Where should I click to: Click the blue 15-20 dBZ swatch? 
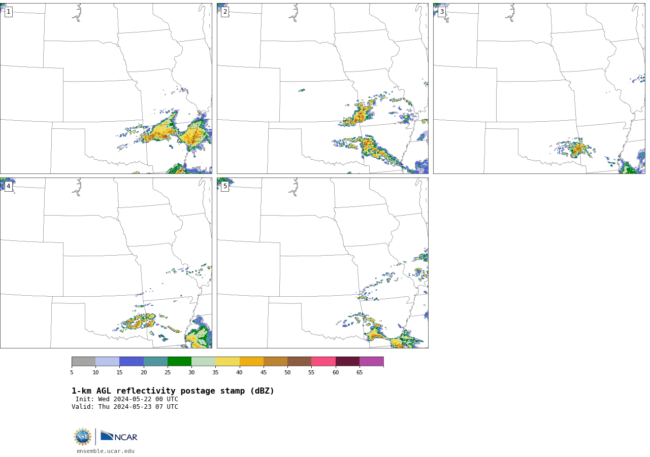(132, 361)
